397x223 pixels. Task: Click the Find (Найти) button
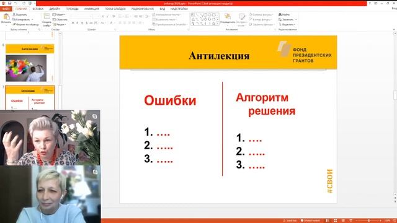(x=284, y=15)
